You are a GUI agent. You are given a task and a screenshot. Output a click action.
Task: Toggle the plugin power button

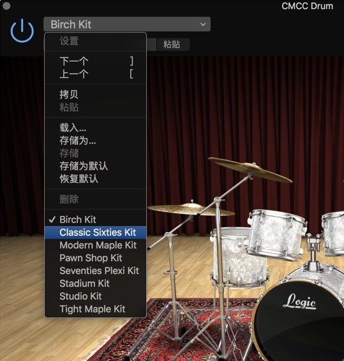pyautogui.click(x=22, y=31)
